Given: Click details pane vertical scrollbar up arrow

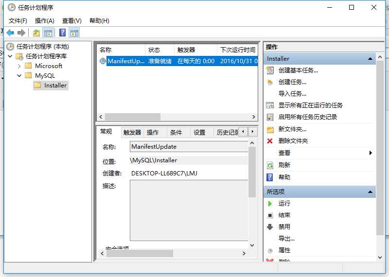Looking at the screenshot, I should click(x=252, y=143).
